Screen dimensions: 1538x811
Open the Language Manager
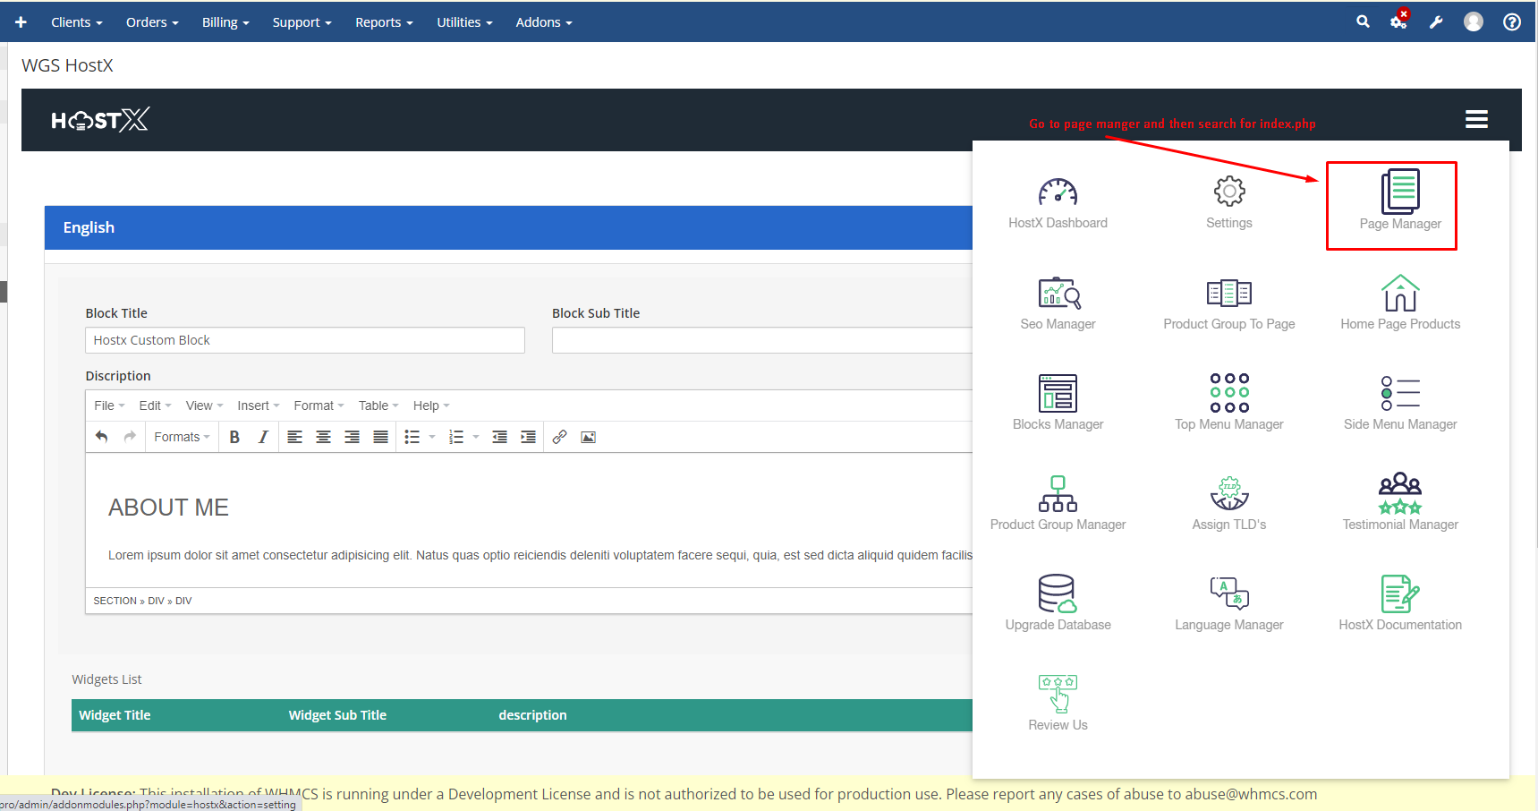(x=1229, y=604)
